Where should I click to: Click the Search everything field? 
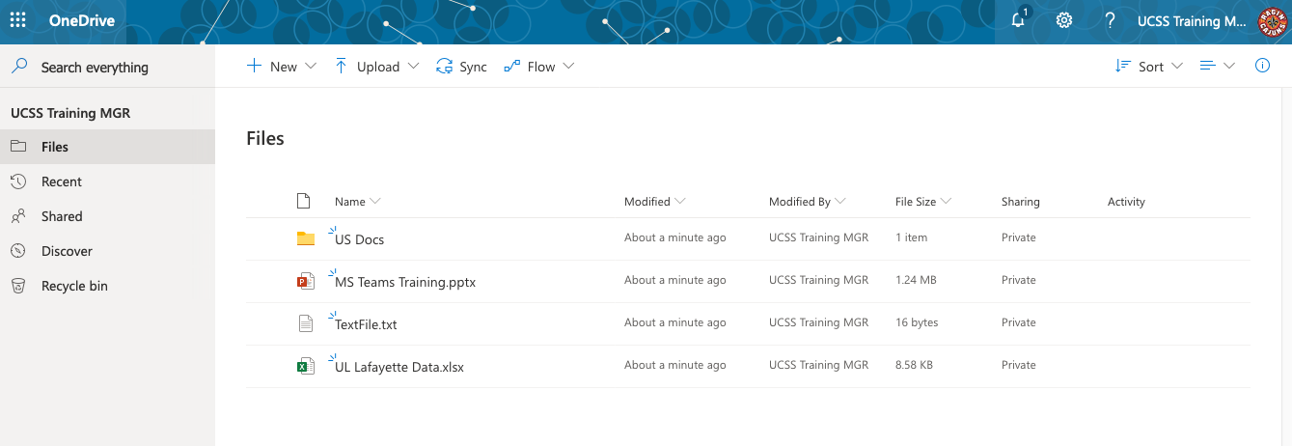107,68
